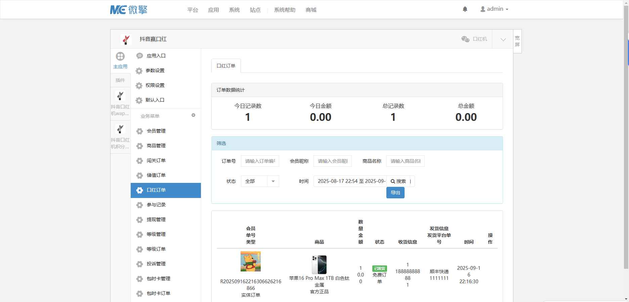Open the 商城 menu in top navigation

[310, 10]
